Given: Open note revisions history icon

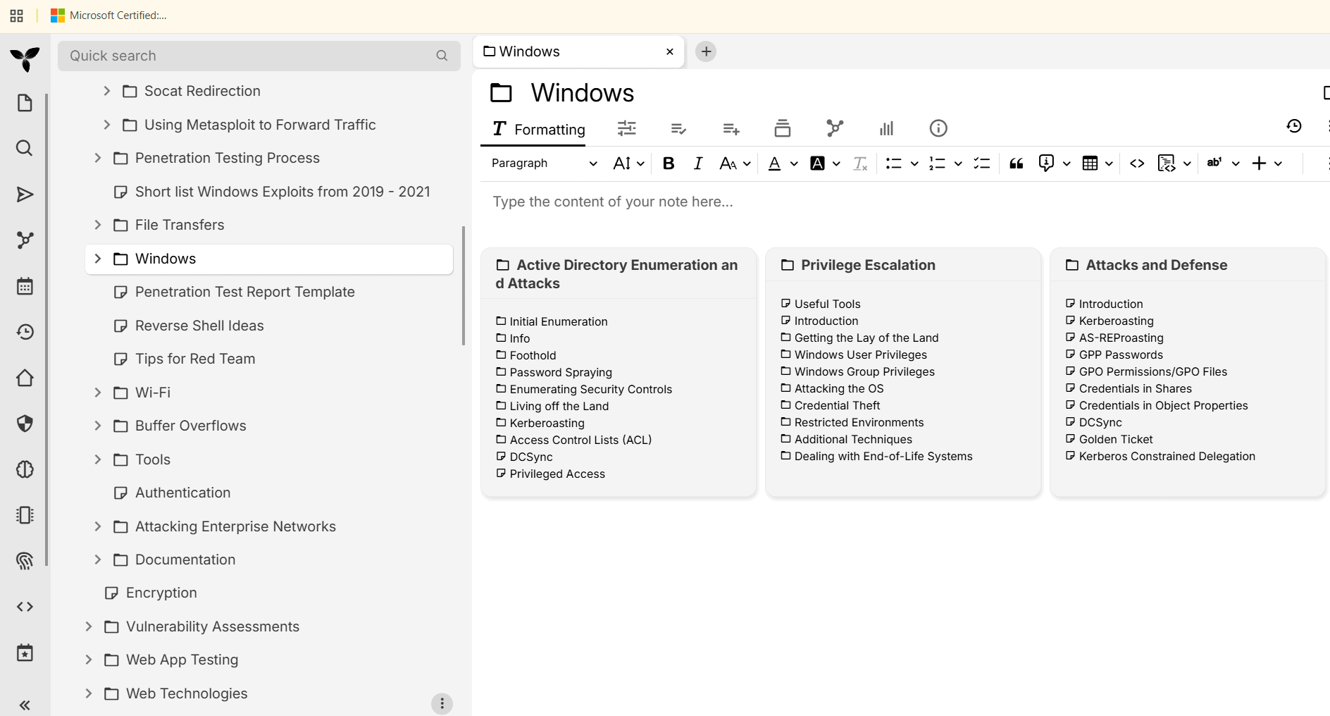Looking at the screenshot, I should (x=1293, y=126).
